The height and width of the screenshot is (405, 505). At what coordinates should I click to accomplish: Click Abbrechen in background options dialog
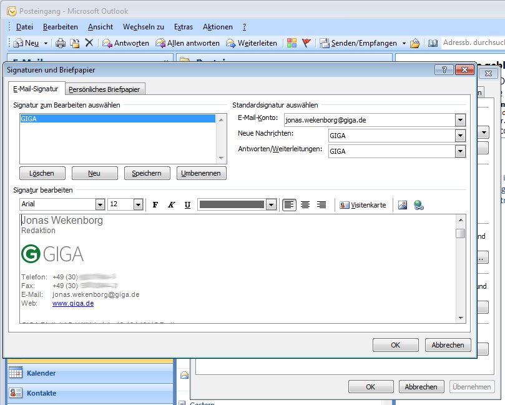pos(421,387)
